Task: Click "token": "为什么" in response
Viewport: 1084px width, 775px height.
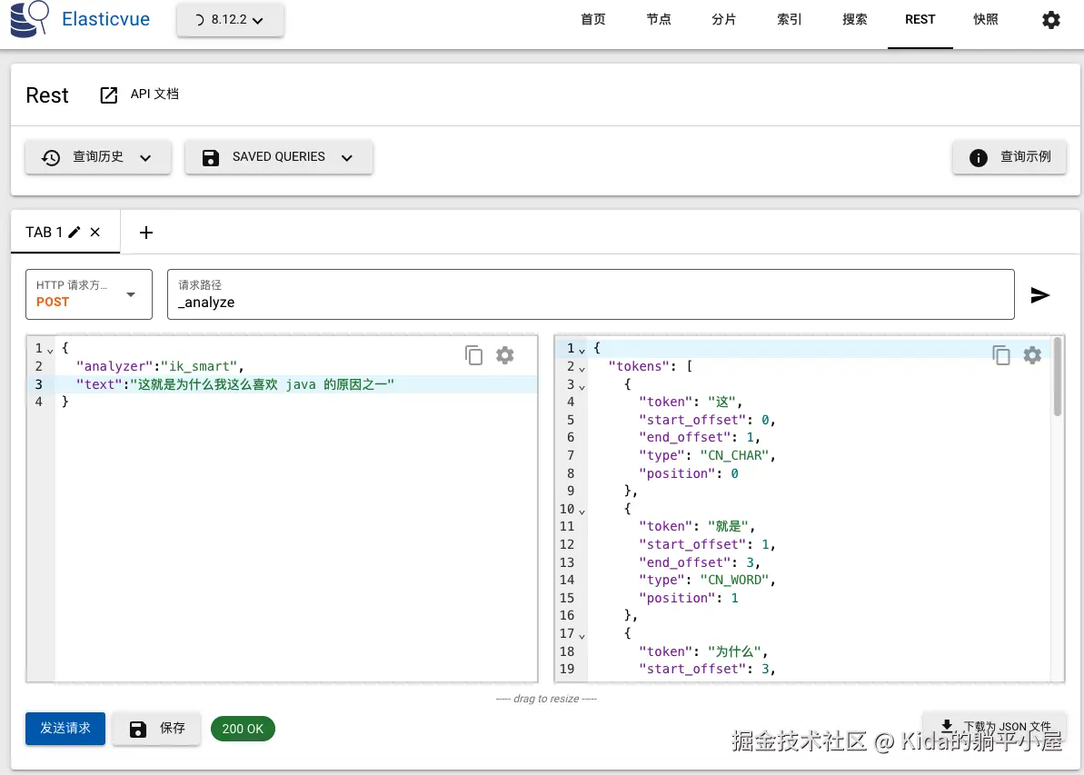Action: (x=704, y=651)
